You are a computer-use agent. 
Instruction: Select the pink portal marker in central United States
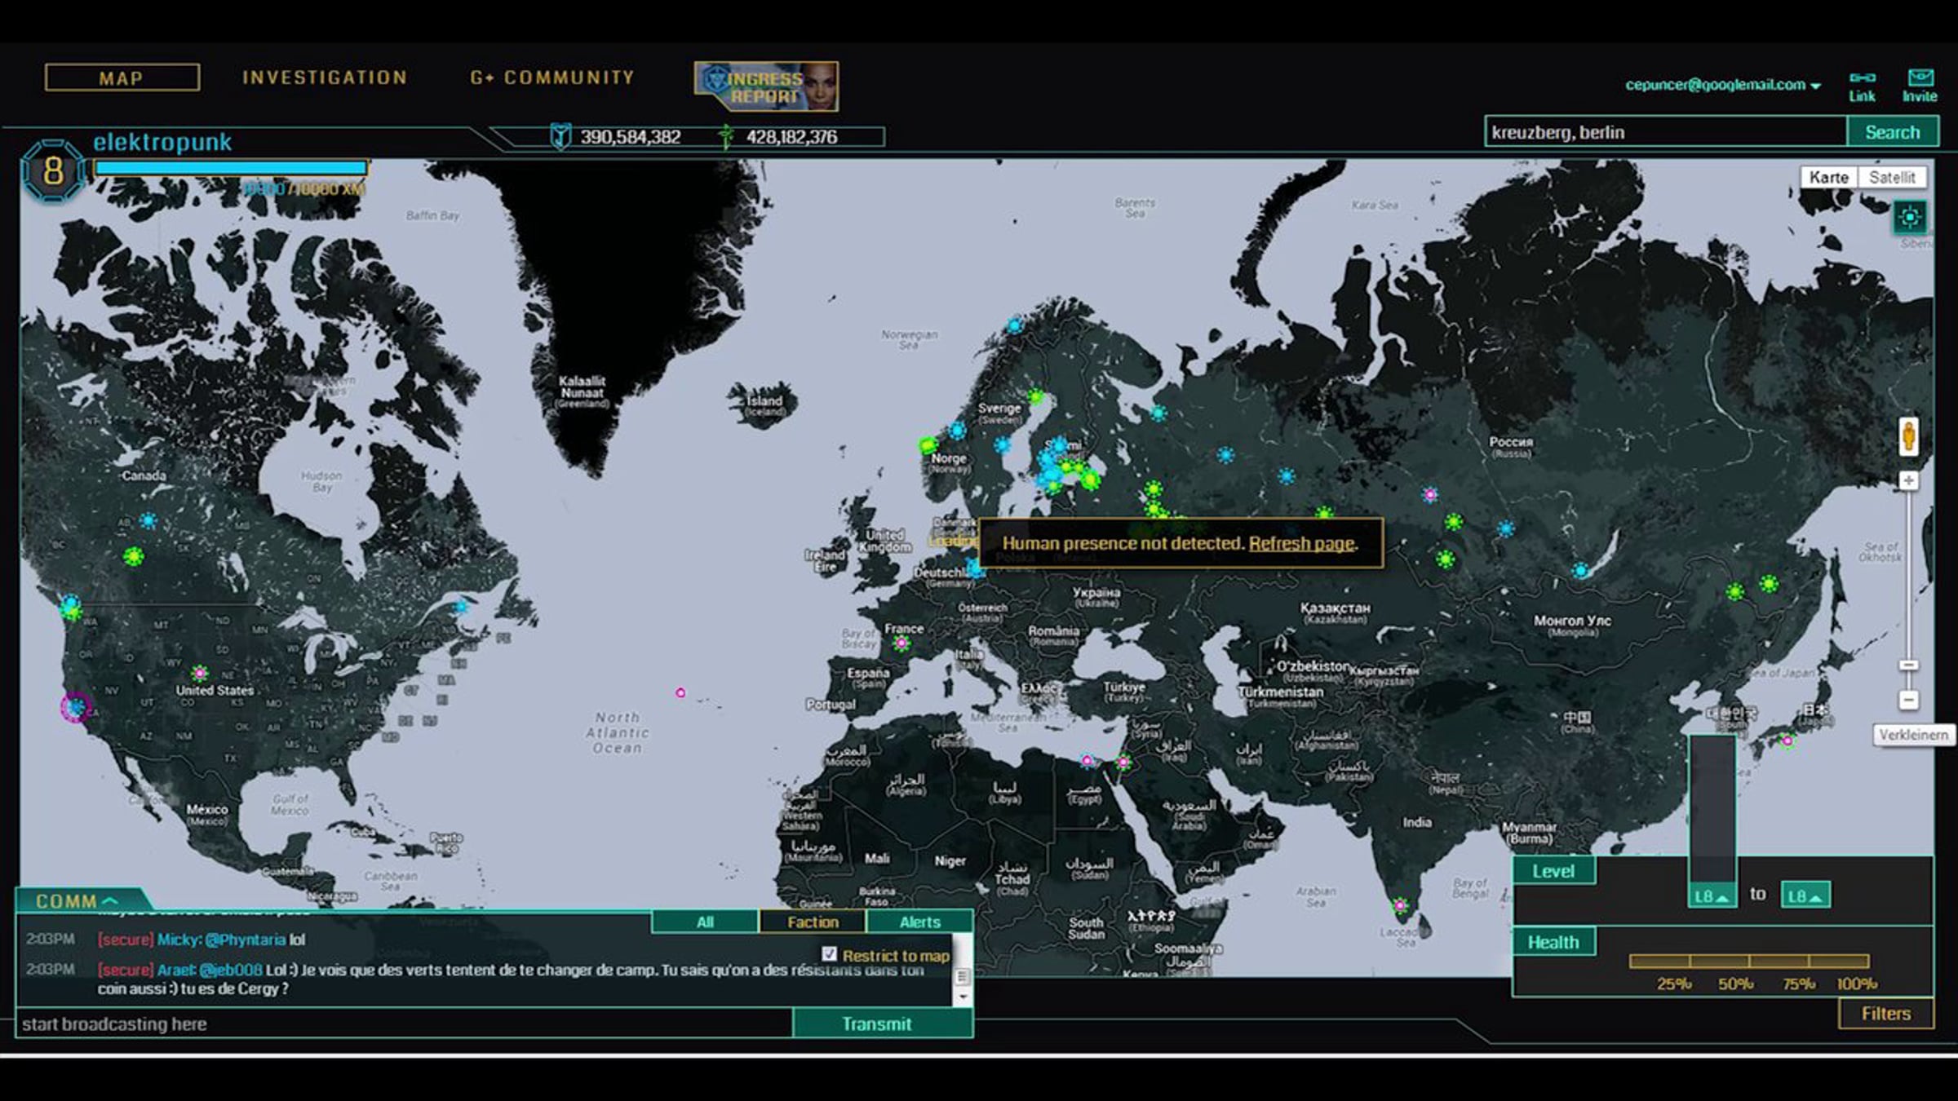200,673
